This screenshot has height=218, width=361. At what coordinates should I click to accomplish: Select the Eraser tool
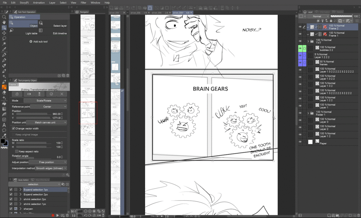pos(4,92)
